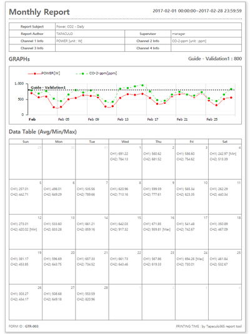Select CH1 242.97 [Min] on day 4
250x334 pixels.
(x=223, y=154)
